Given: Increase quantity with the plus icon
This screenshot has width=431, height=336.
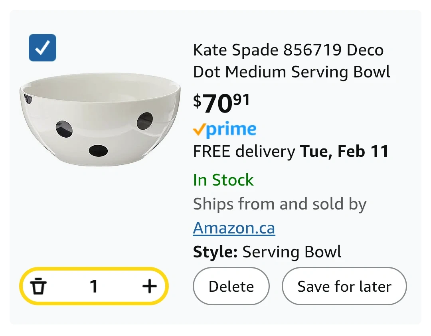Looking at the screenshot, I should click(x=150, y=286).
